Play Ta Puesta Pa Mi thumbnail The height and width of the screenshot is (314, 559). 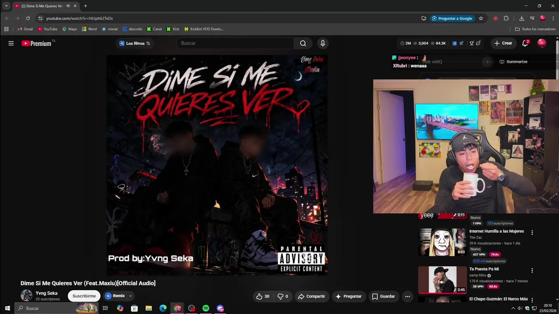[x=442, y=280]
